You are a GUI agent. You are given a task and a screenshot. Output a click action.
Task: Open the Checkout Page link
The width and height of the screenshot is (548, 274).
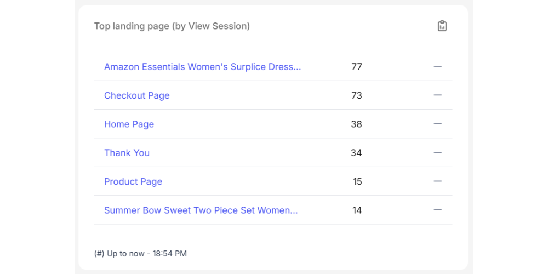click(x=136, y=95)
